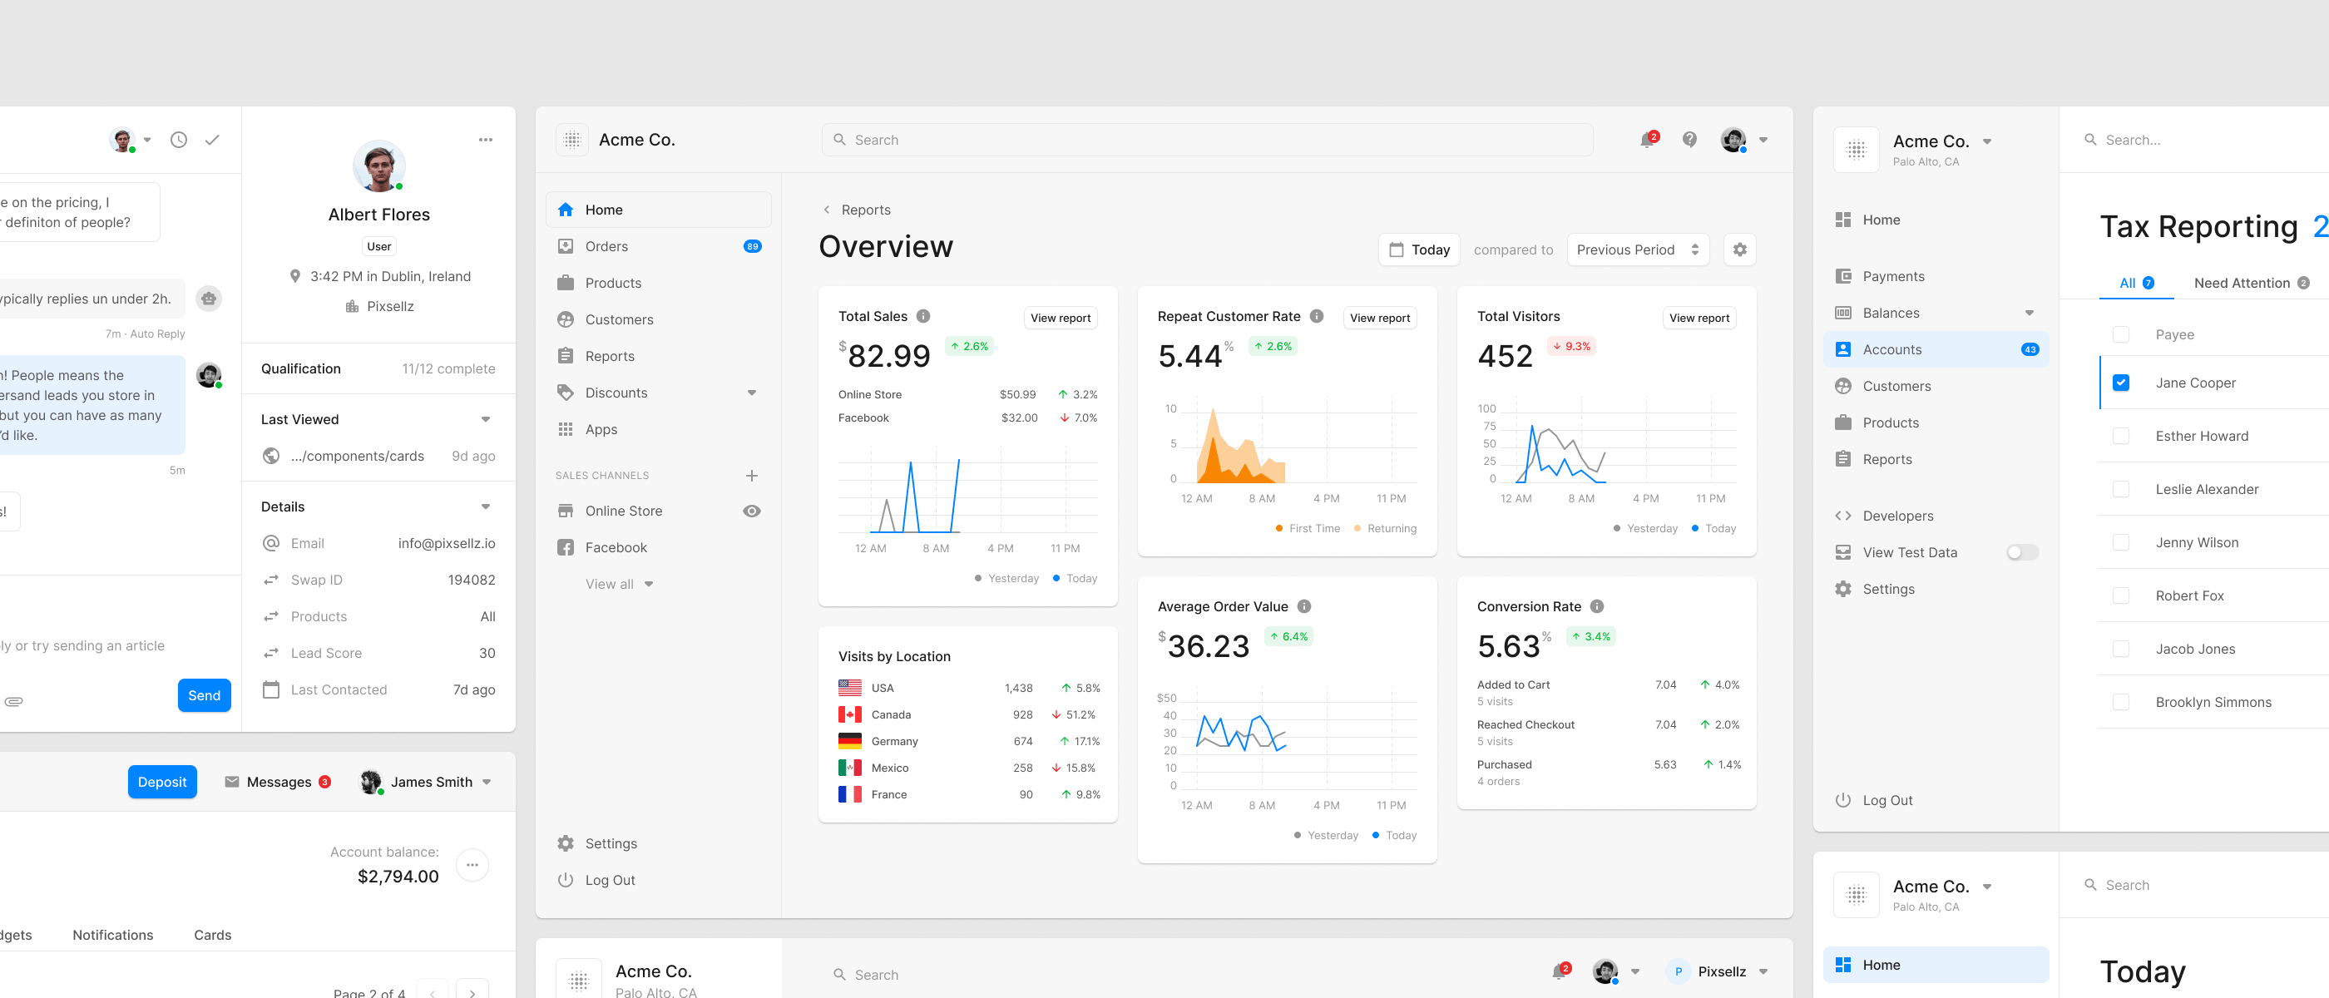This screenshot has height=998, width=2329.
Task: Uncheck the Jane Cooper checkbox
Action: tap(2122, 383)
